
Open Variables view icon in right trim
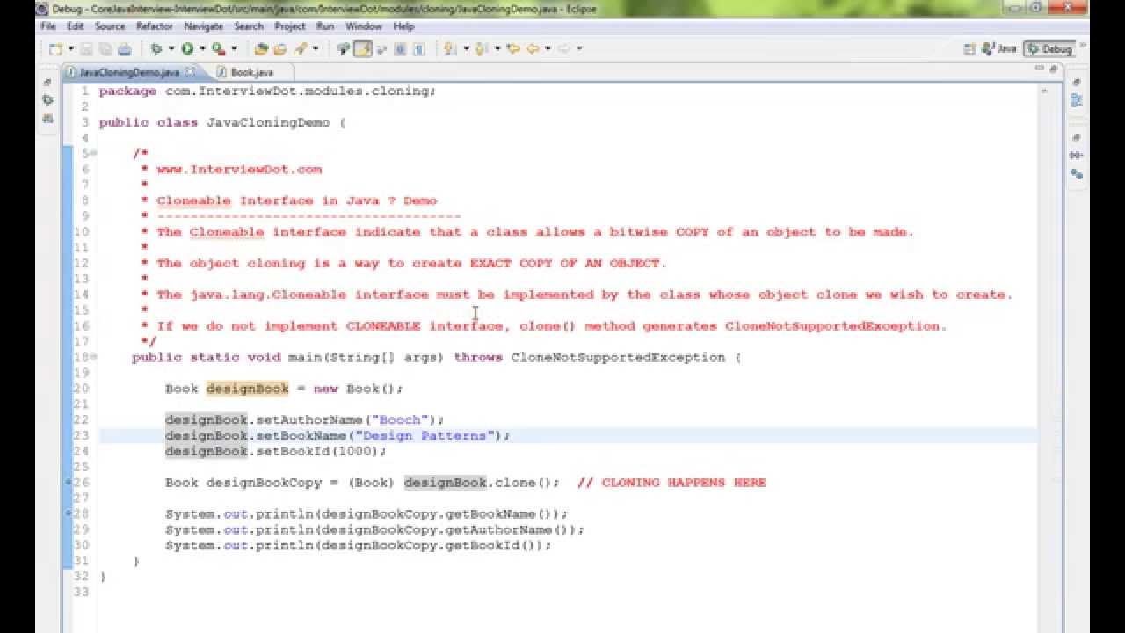point(1077,156)
